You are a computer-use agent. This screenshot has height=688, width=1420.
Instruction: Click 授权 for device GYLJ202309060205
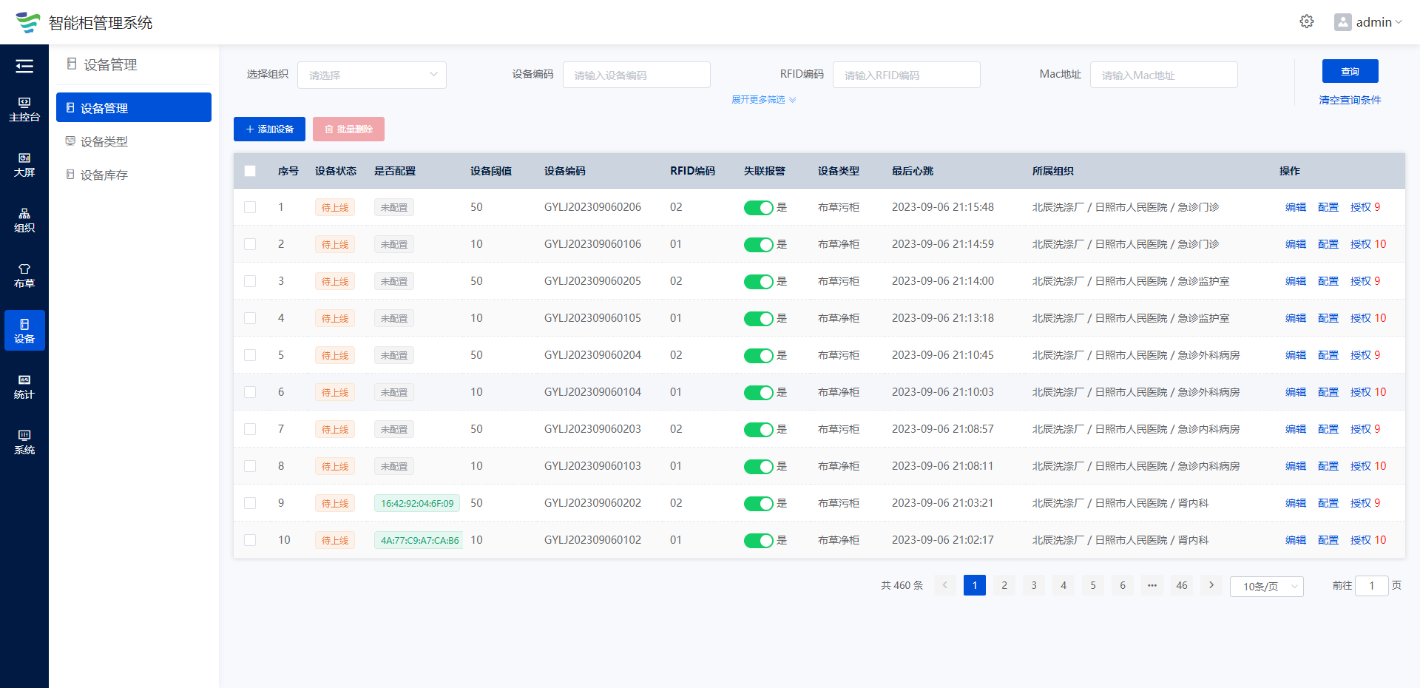click(1365, 281)
